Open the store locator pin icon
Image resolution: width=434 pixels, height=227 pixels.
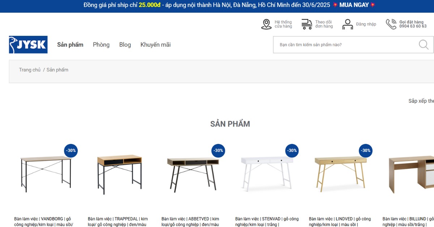(x=266, y=24)
